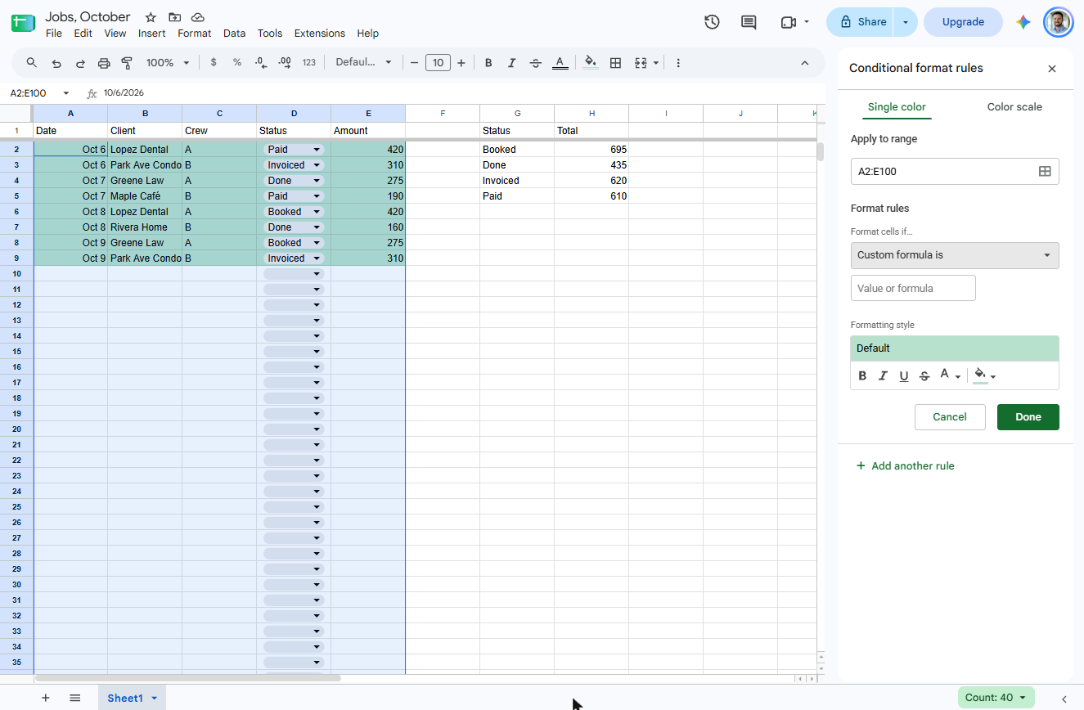Open the zoom 100% dropdown
This screenshot has width=1084, height=710.
click(x=168, y=63)
